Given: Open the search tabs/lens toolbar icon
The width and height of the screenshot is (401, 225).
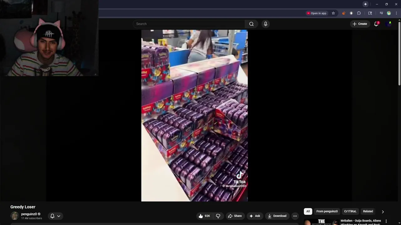Looking at the screenshot, I should [370, 13].
